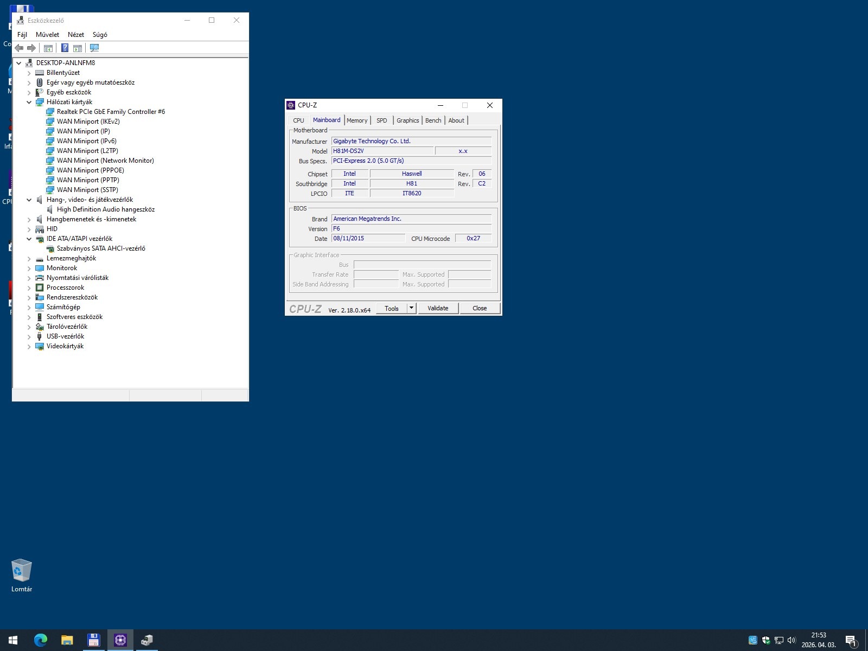
Task: Expand the USB-vezérlők category
Action: (x=29, y=336)
